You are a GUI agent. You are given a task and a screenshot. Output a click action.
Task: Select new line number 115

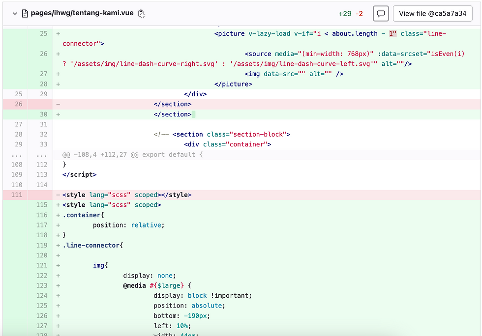pos(41,205)
